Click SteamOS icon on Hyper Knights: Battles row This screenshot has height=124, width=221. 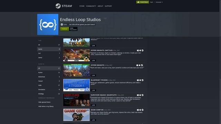click(143, 50)
